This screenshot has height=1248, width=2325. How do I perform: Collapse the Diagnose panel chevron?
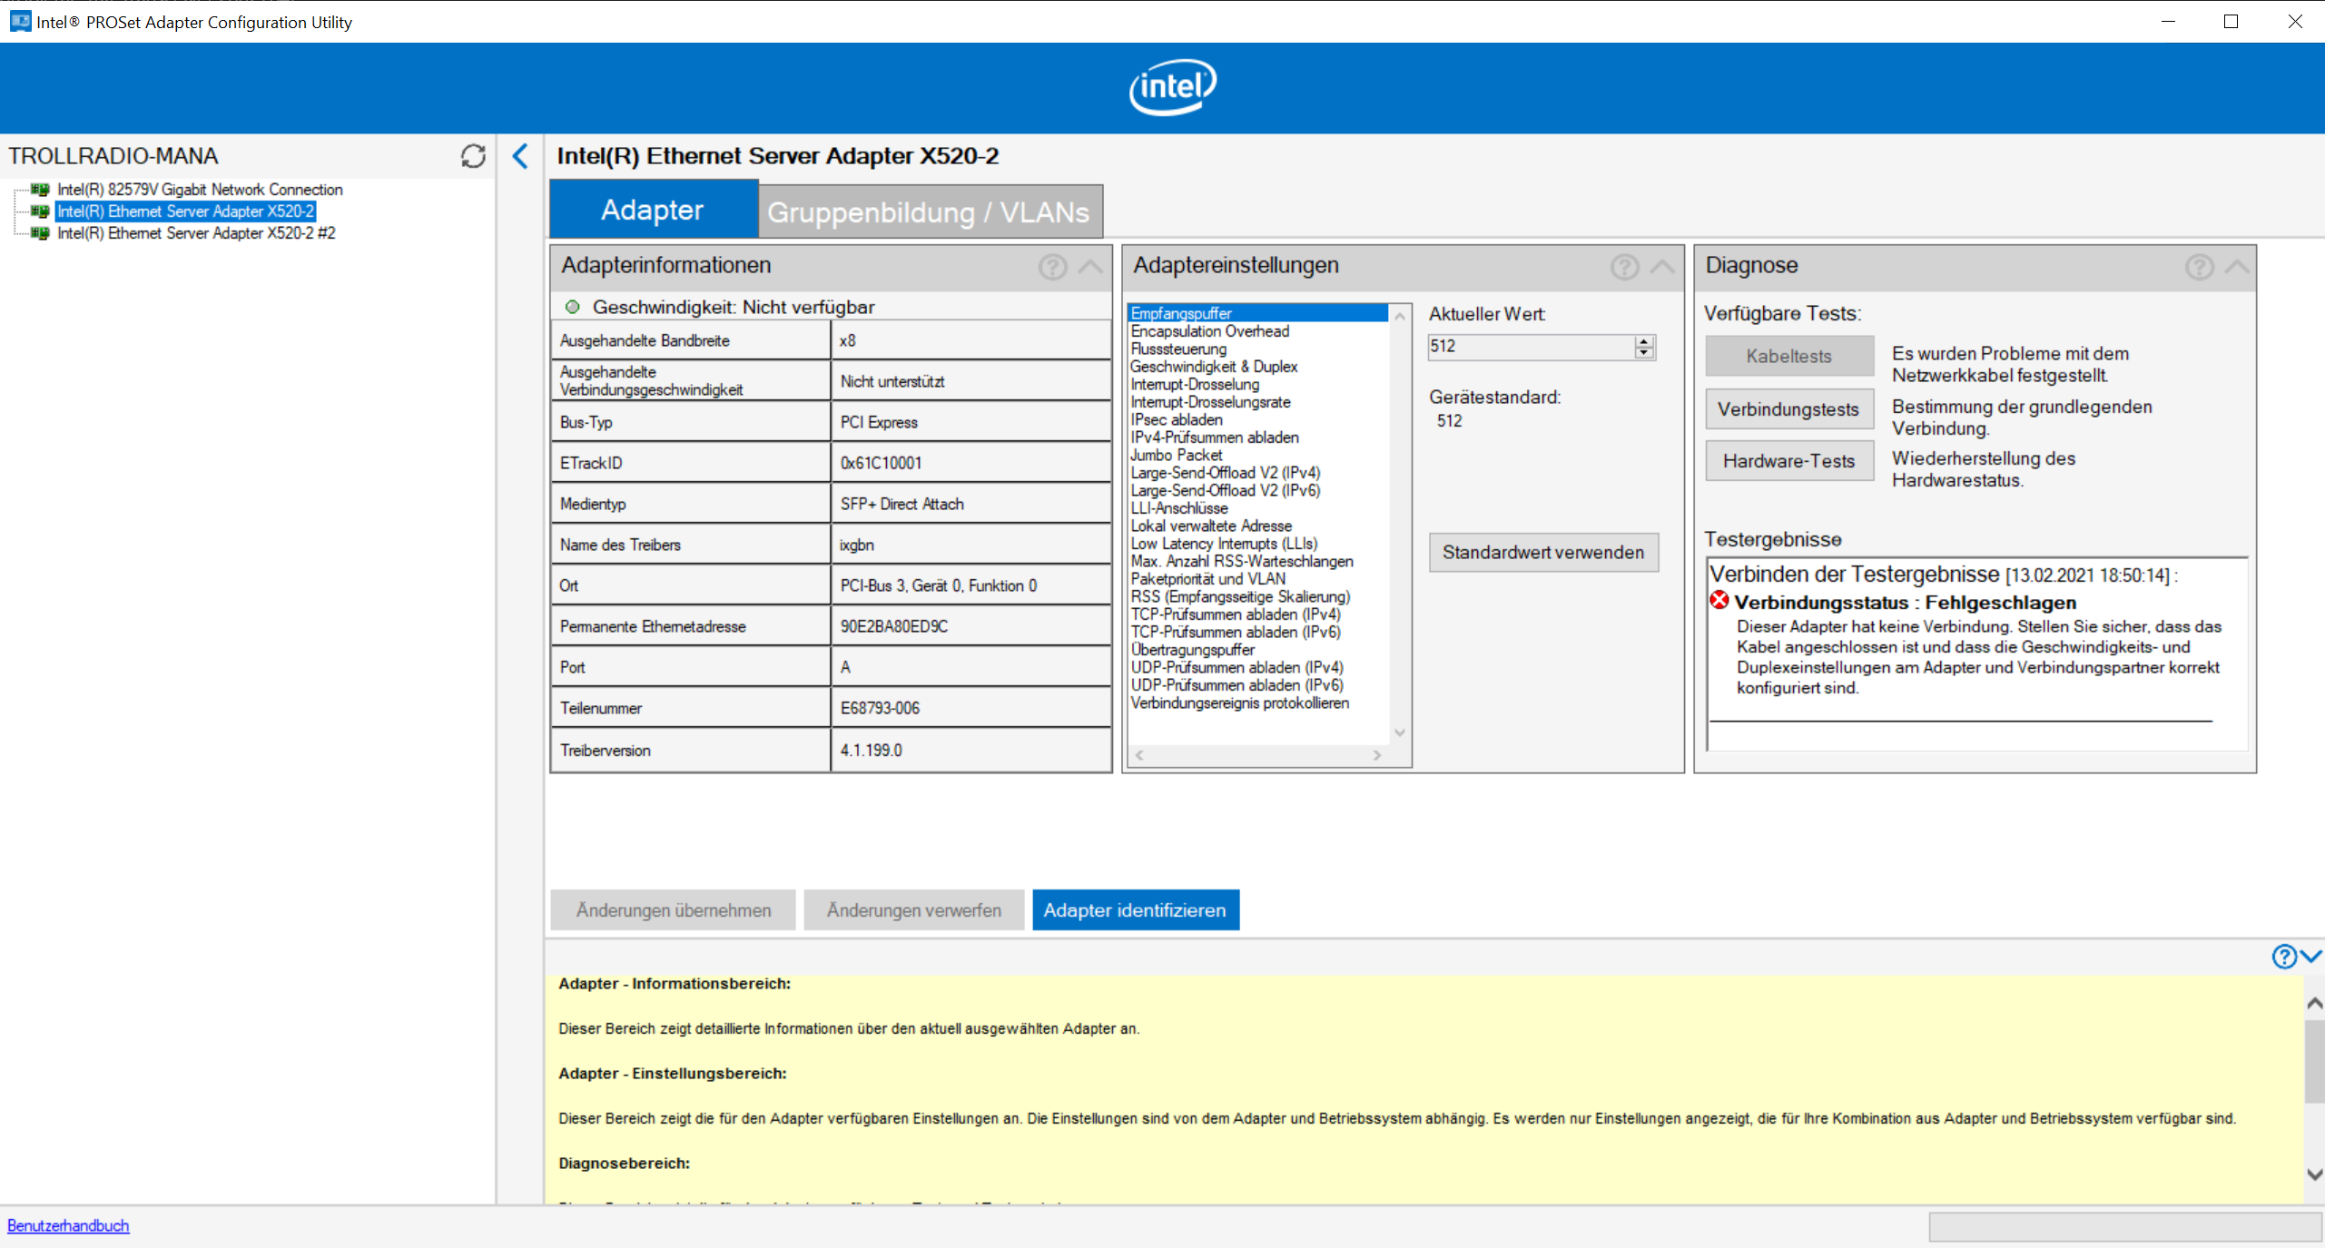2237,267
